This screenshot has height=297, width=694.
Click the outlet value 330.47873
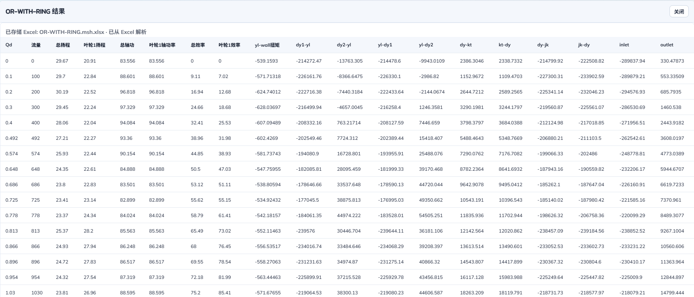pyautogui.click(x=672, y=61)
